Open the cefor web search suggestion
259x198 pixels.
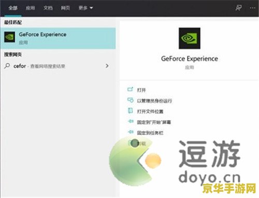click(58, 66)
